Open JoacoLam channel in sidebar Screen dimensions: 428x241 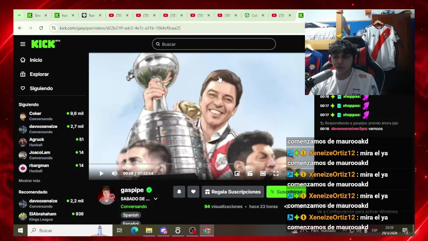(51, 155)
